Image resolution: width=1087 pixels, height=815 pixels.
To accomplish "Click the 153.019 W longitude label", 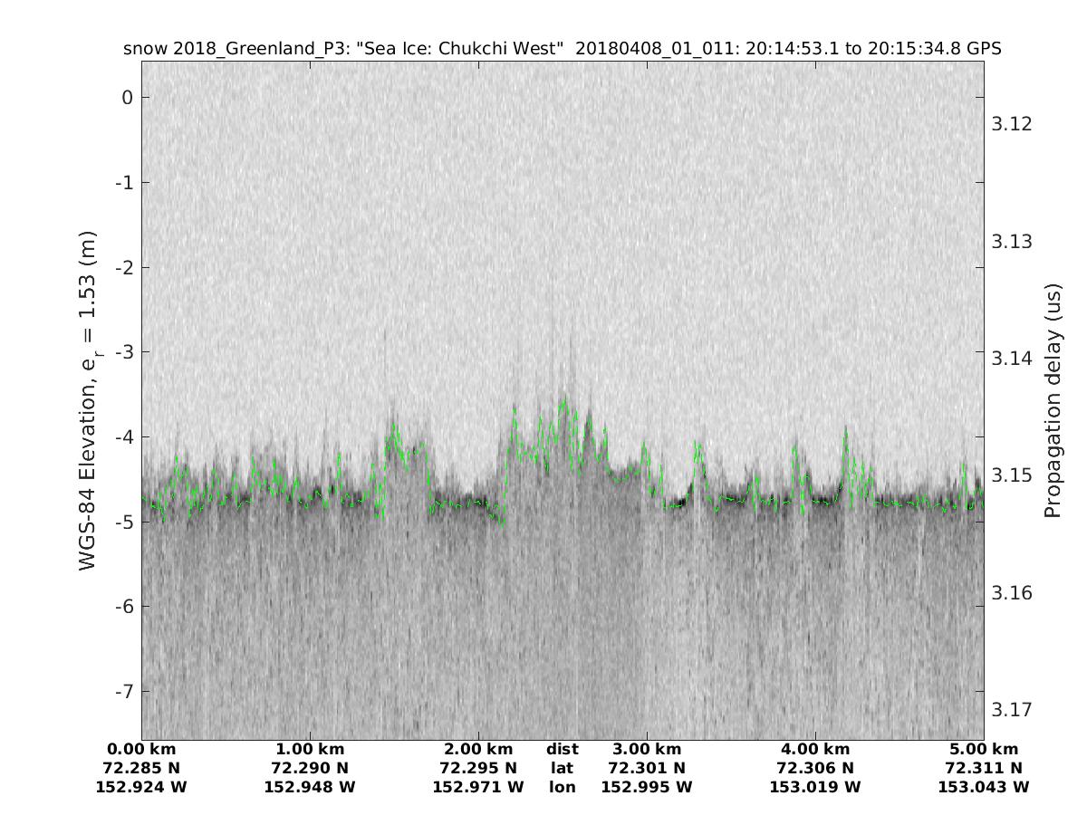I will tap(815, 788).
